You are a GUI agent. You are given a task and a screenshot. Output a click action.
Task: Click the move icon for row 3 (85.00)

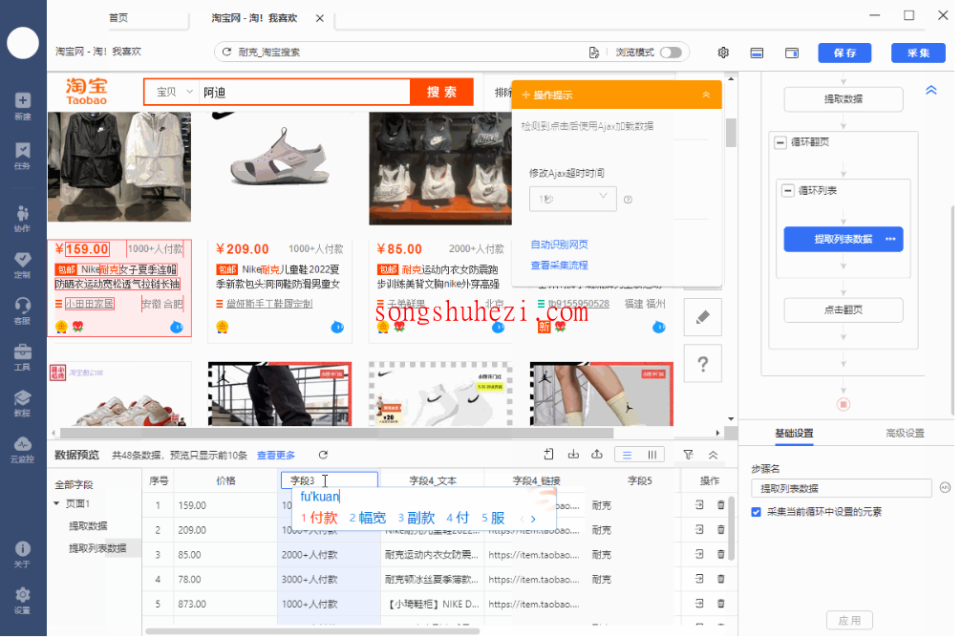(x=699, y=554)
